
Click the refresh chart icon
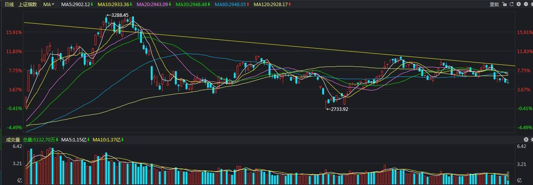tap(512, 4)
